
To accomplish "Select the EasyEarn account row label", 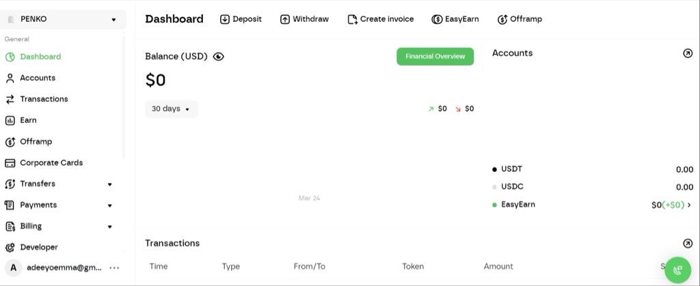I will 518,205.
